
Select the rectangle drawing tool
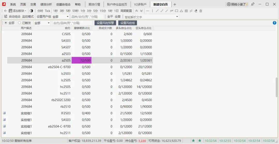tap(176, 11)
